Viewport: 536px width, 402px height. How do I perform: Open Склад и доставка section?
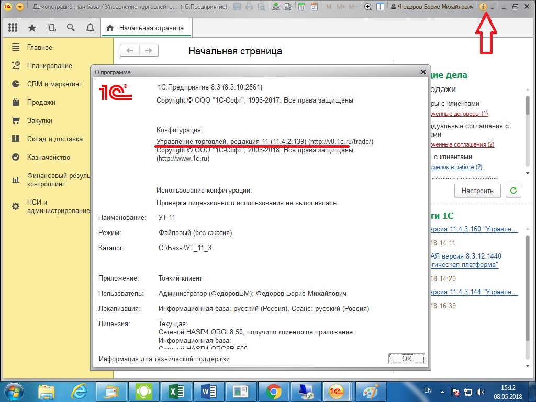click(x=54, y=139)
